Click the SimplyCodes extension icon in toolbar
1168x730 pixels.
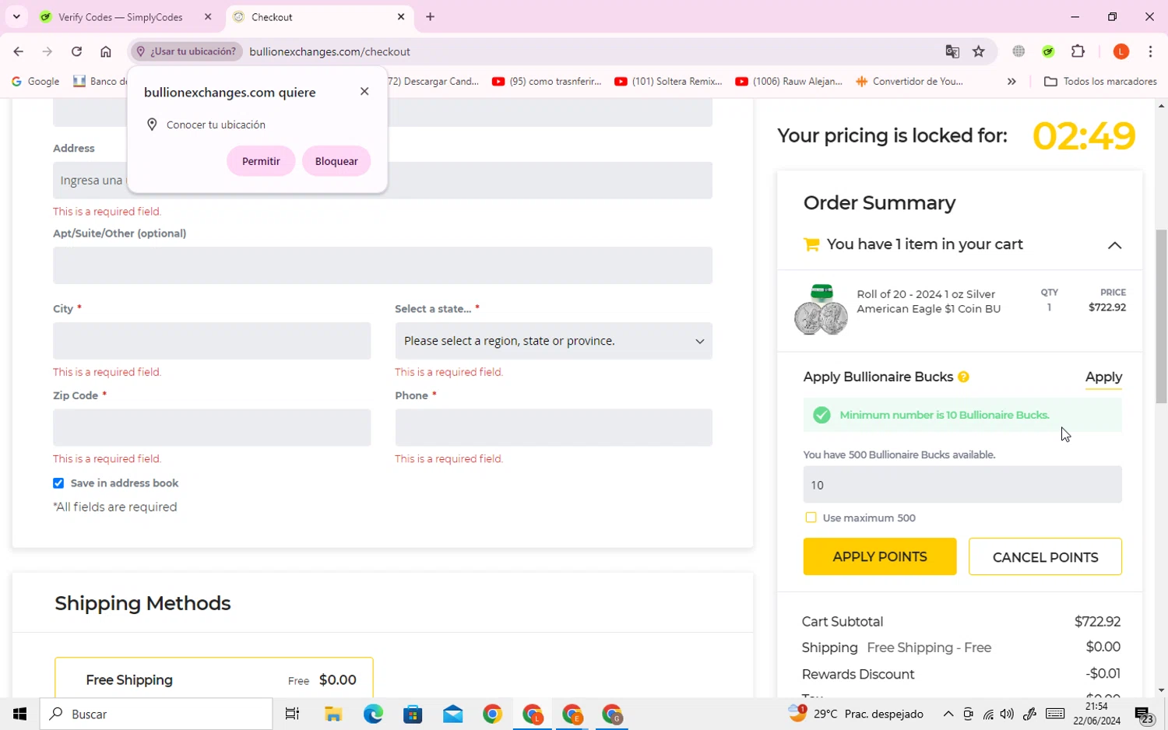coord(1048,51)
